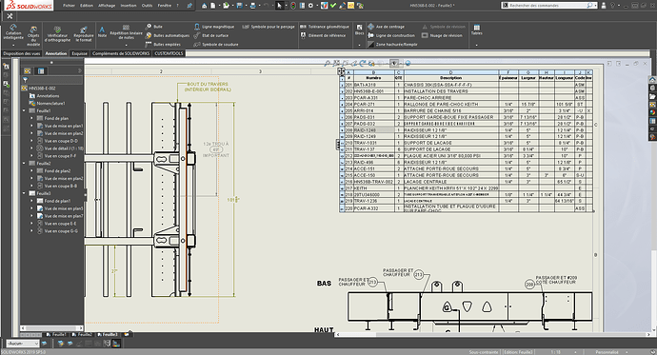Click the Rechercher des commandes search field
The width and height of the screenshot is (657, 355).
click(548, 6)
